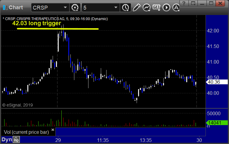Viewport: 229px width, 144px height.
Task: Select the drawing pencil tool
Action: pyautogui.click(x=136, y=7)
